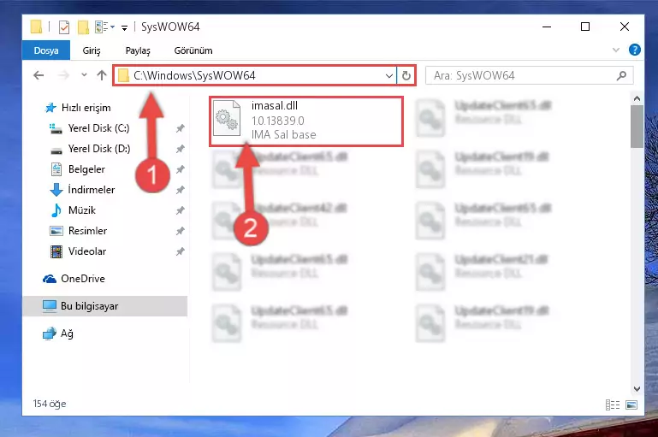Click the pin icon beside Videolar
This screenshot has width=658, height=437.
(x=180, y=251)
